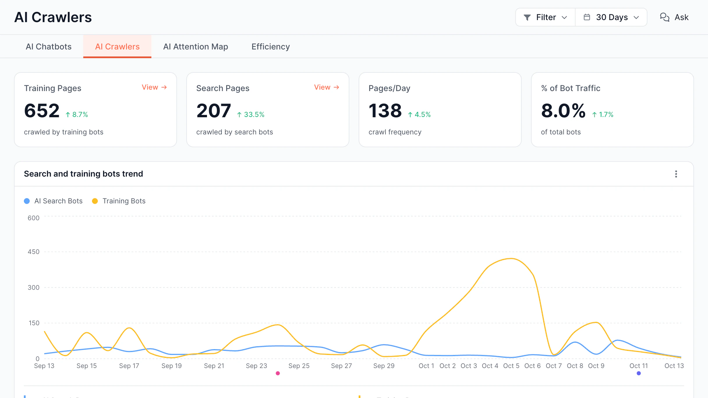Select the AI Crawlers tab

pos(117,47)
